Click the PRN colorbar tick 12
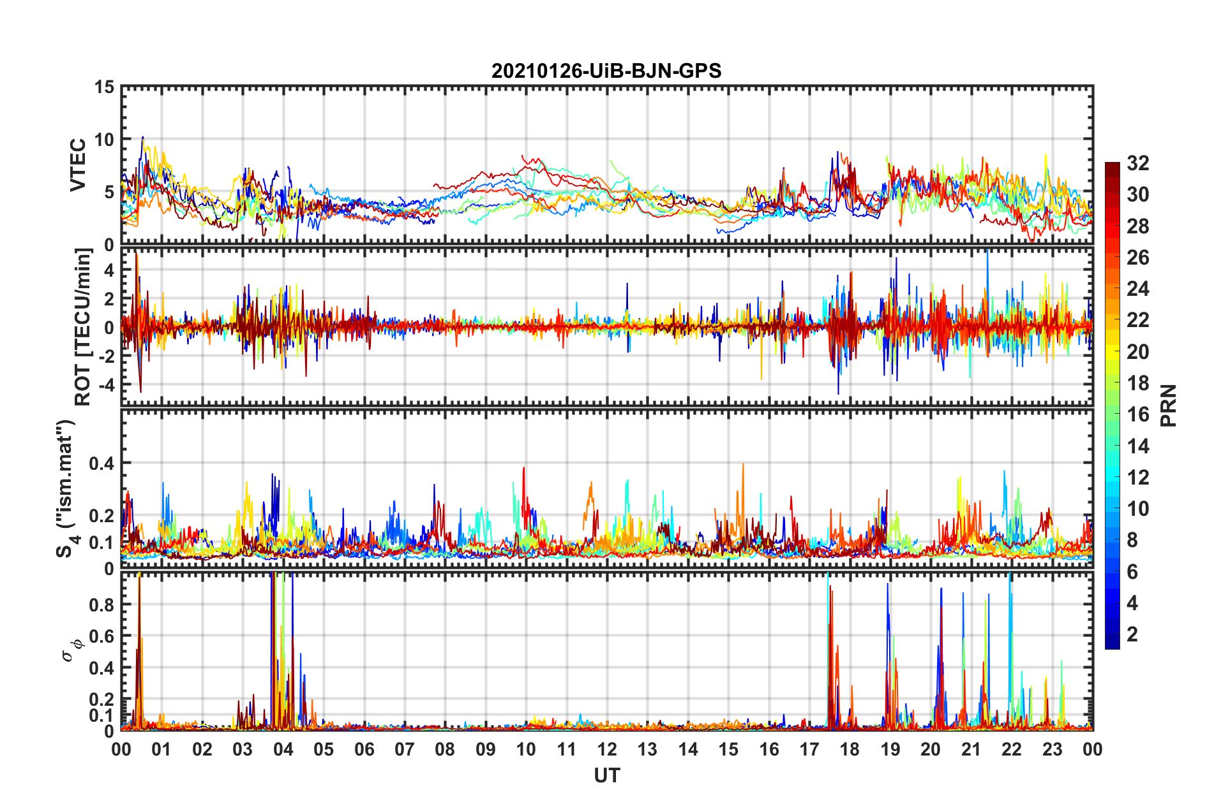Image resolution: width=1214 pixels, height=811 pixels. tap(1138, 478)
